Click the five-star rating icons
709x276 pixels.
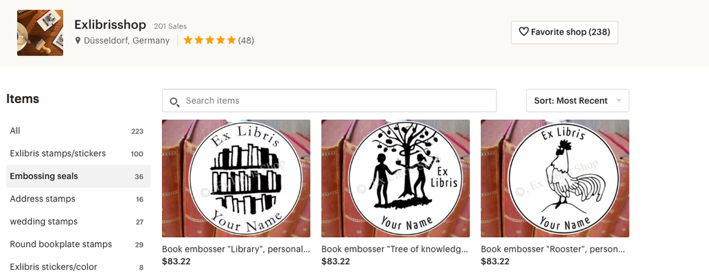coord(209,40)
